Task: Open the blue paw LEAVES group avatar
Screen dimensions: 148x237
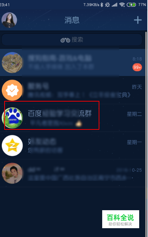Action: point(12,118)
